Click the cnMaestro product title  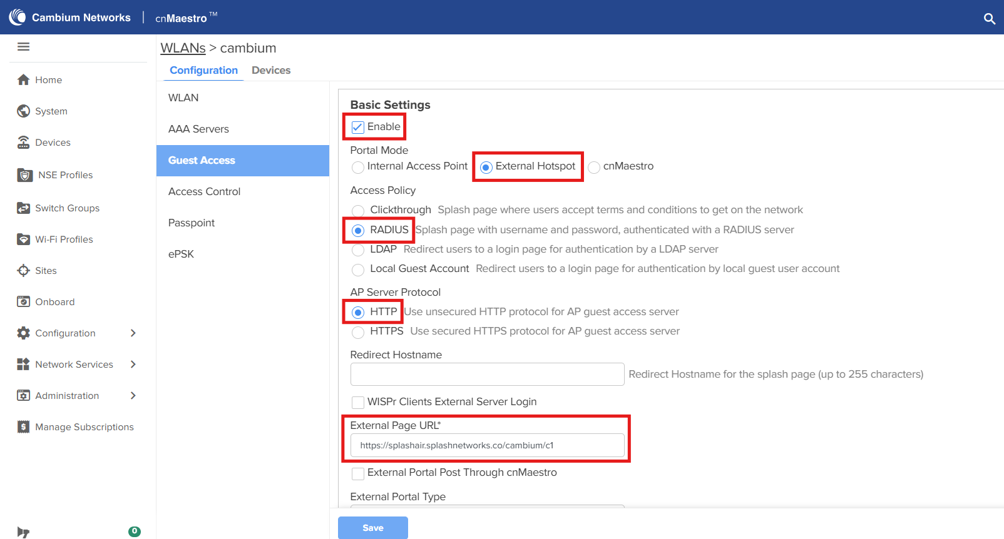click(x=186, y=18)
